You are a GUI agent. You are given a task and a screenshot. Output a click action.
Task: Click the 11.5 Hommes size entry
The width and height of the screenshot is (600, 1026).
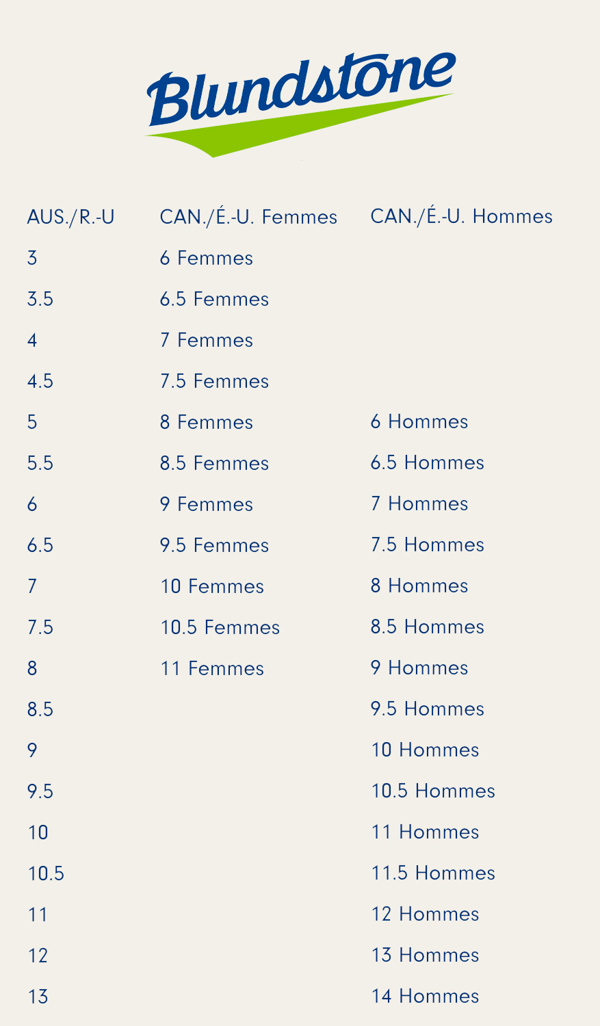[433, 873]
